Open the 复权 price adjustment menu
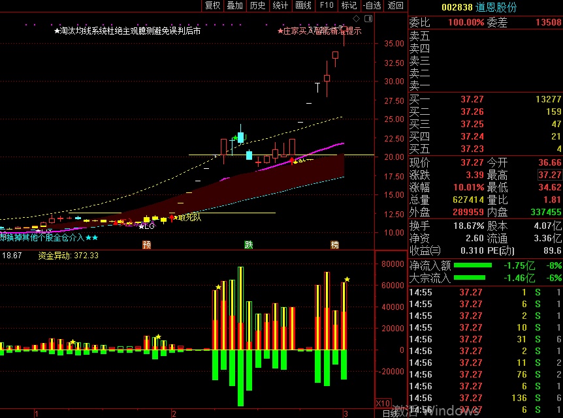Image resolution: width=563 pixels, height=418 pixels. 213,5
